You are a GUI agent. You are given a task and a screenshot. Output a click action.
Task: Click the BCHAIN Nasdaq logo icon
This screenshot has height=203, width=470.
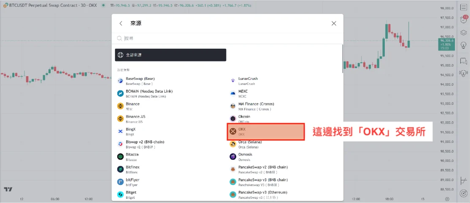pos(120,93)
